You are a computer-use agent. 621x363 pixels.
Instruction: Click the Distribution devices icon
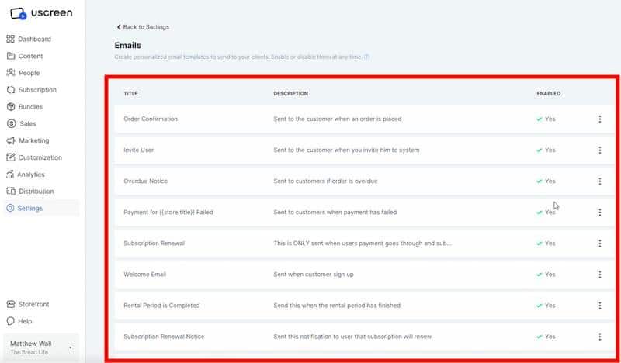click(x=11, y=192)
